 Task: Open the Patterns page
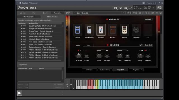(89, 70)
